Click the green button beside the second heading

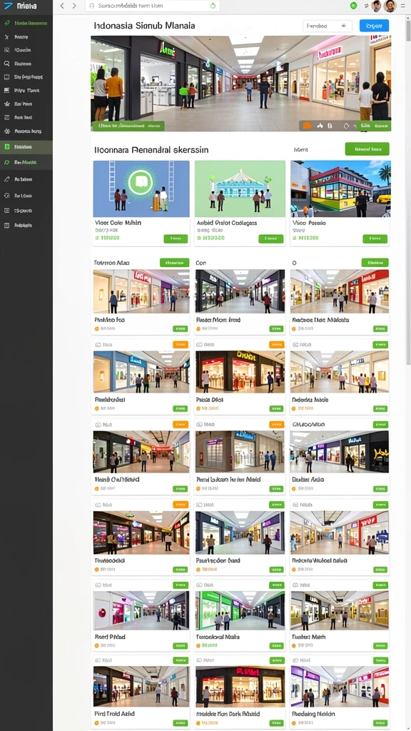tap(367, 149)
